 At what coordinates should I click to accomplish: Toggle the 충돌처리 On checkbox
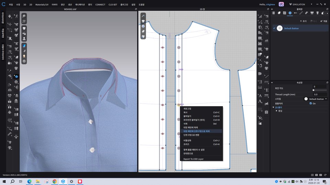(311, 103)
